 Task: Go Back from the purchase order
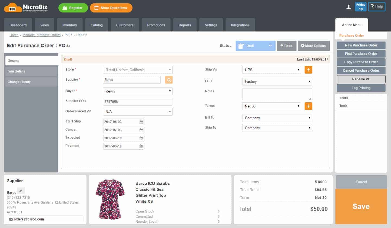tap(286, 46)
